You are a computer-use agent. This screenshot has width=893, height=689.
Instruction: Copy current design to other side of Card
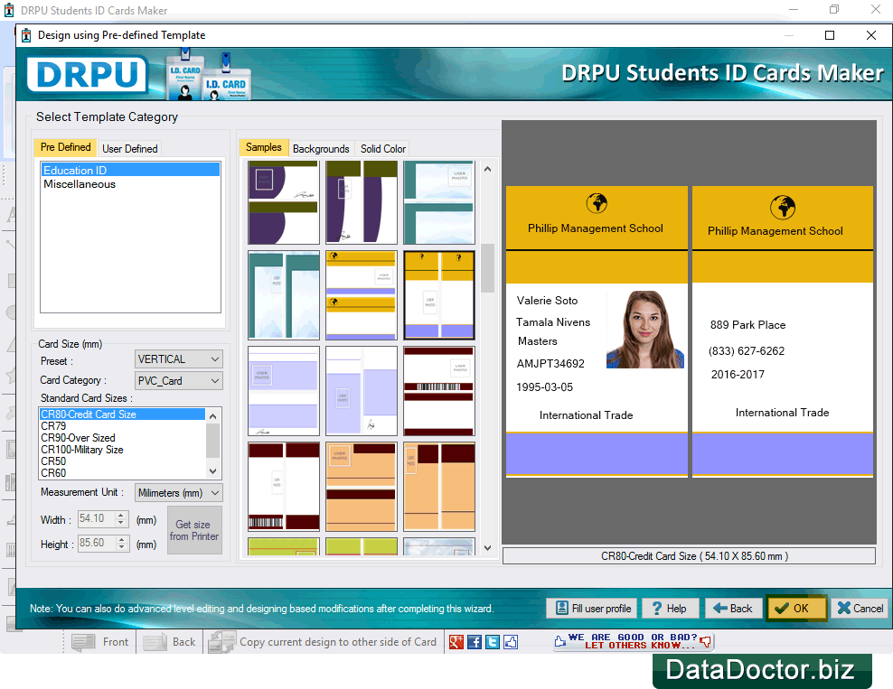(323, 642)
